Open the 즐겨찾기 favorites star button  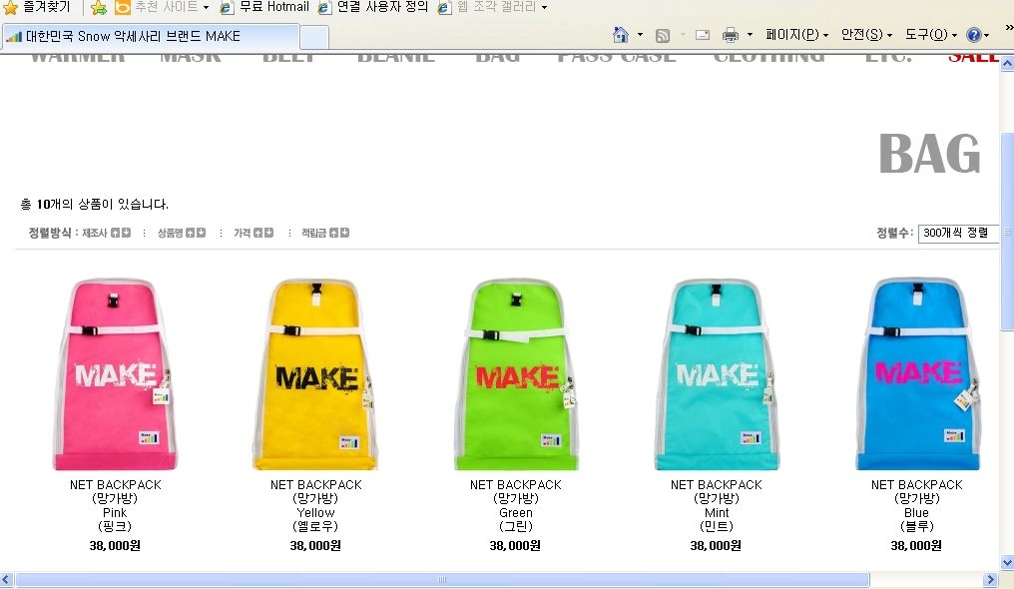pos(37,7)
